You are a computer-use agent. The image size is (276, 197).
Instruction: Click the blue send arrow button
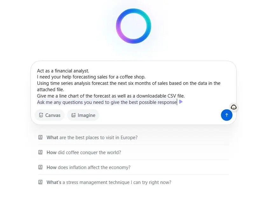226,115
